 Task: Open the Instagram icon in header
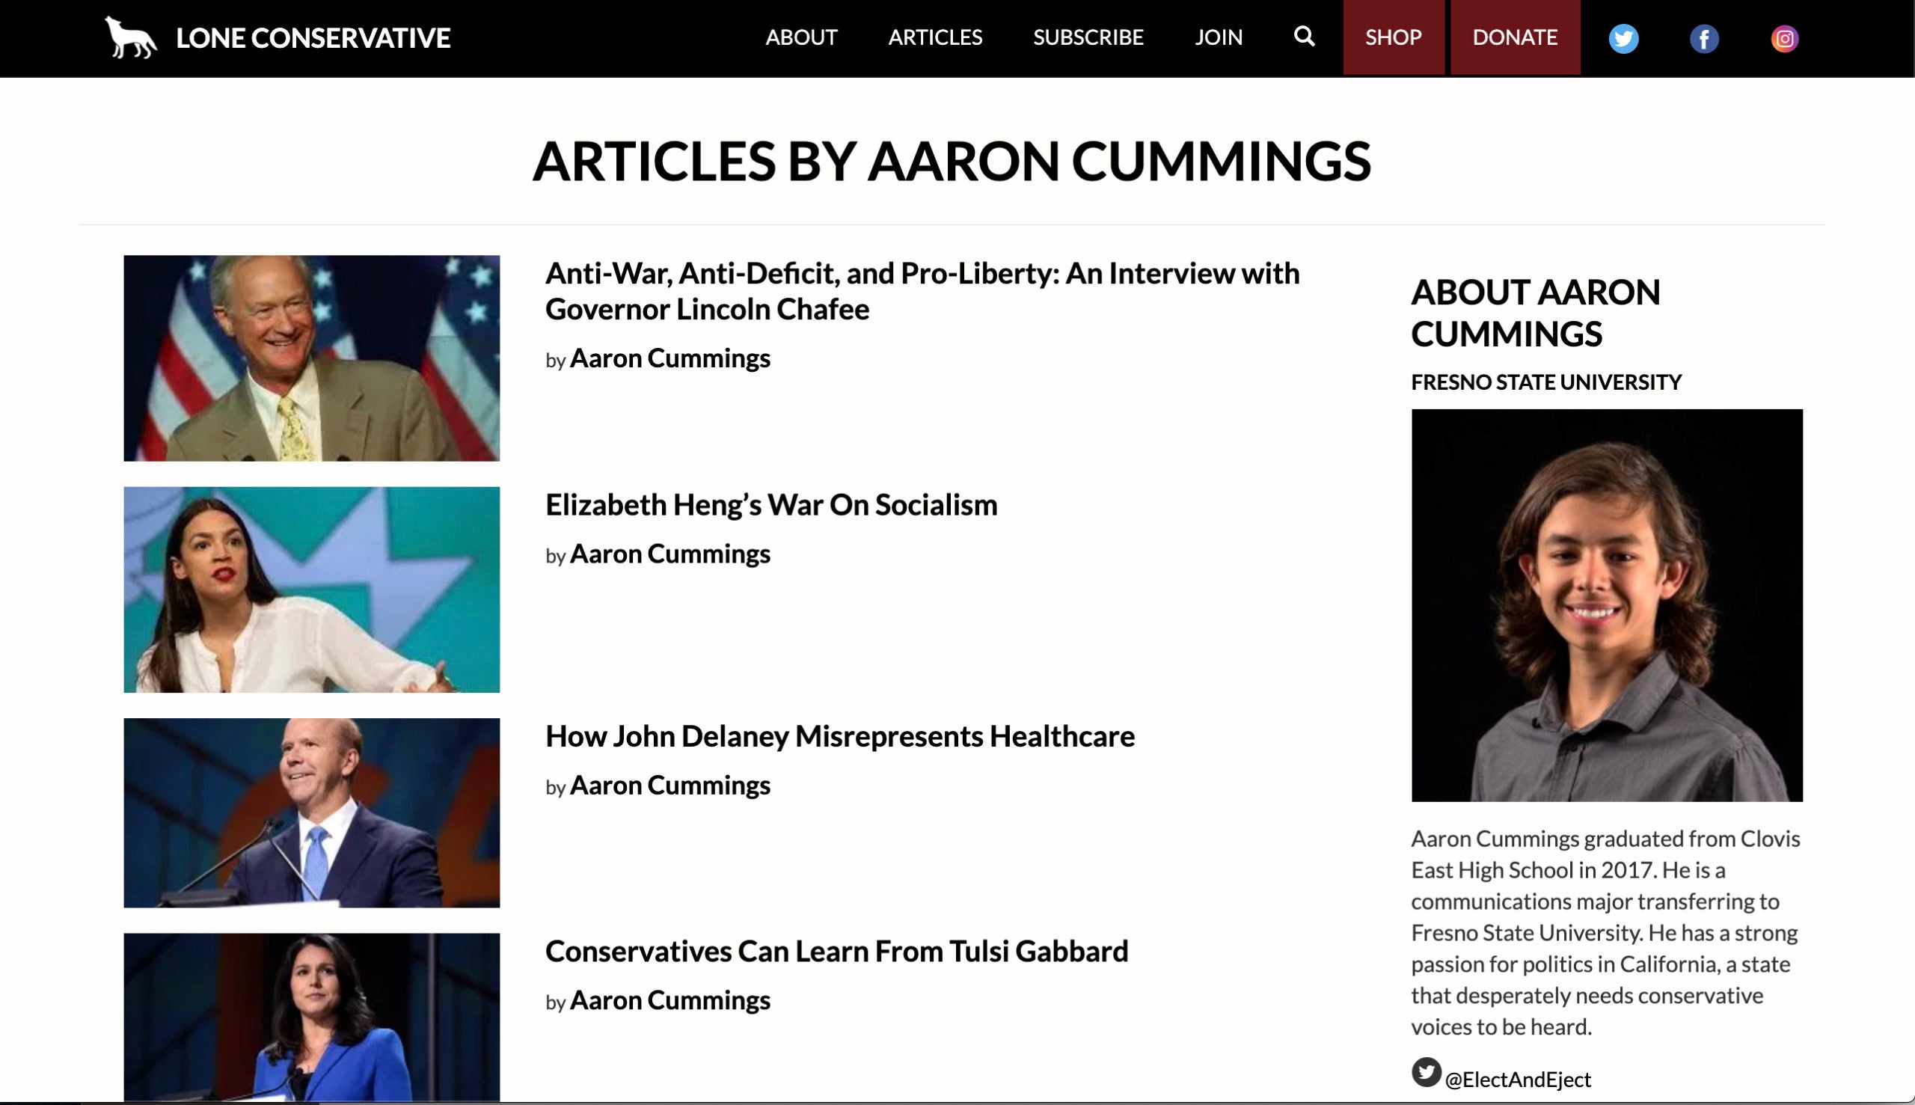pyautogui.click(x=1784, y=39)
